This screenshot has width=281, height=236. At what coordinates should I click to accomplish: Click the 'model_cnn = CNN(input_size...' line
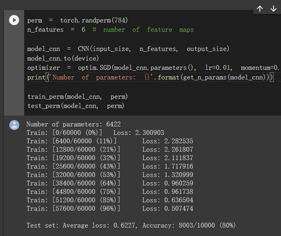pos(128,49)
